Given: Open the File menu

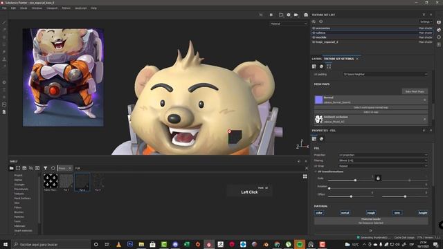Looking at the screenshot, I should [5, 8].
